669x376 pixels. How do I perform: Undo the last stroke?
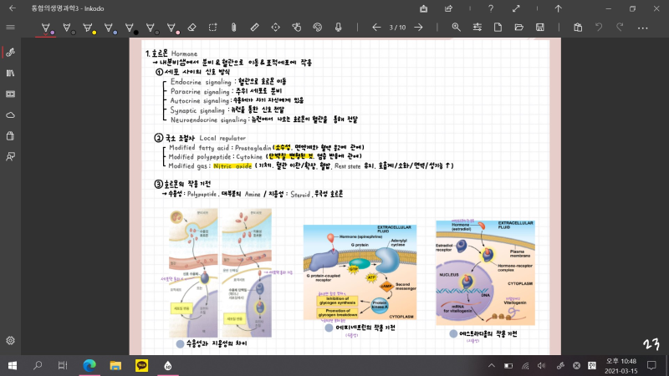tap(599, 28)
